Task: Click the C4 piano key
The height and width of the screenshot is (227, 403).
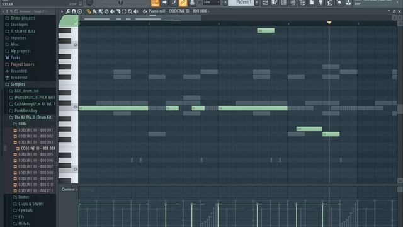Action: coord(69,170)
